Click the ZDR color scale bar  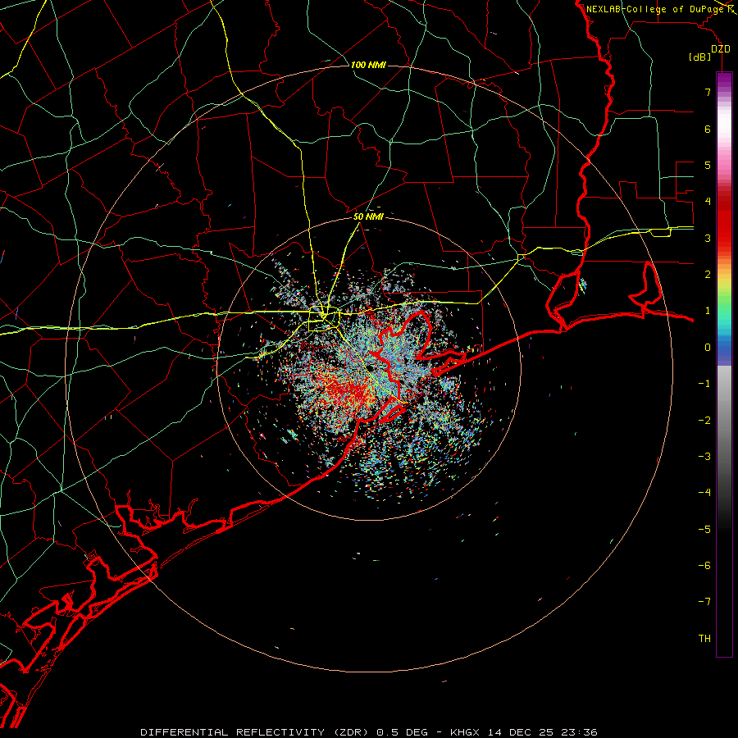(724, 364)
